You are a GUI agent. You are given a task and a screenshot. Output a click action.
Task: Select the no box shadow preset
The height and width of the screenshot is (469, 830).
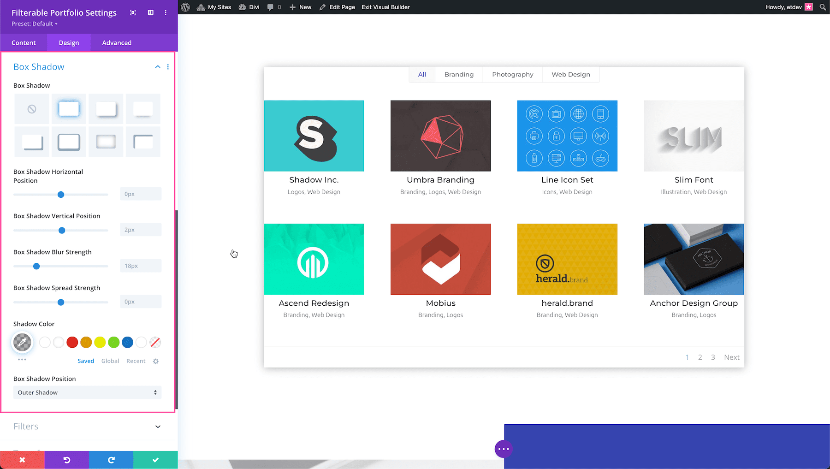click(32, 109)
